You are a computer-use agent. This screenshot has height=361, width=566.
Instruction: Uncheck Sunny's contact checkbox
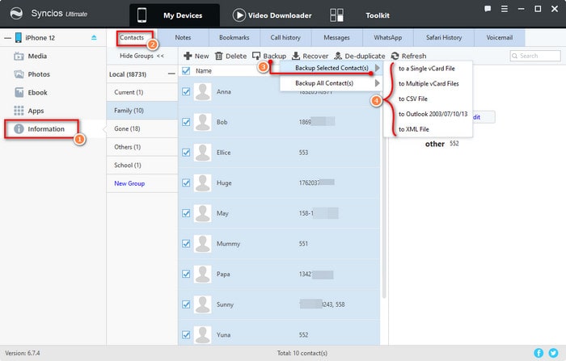(x=186, y=304)
